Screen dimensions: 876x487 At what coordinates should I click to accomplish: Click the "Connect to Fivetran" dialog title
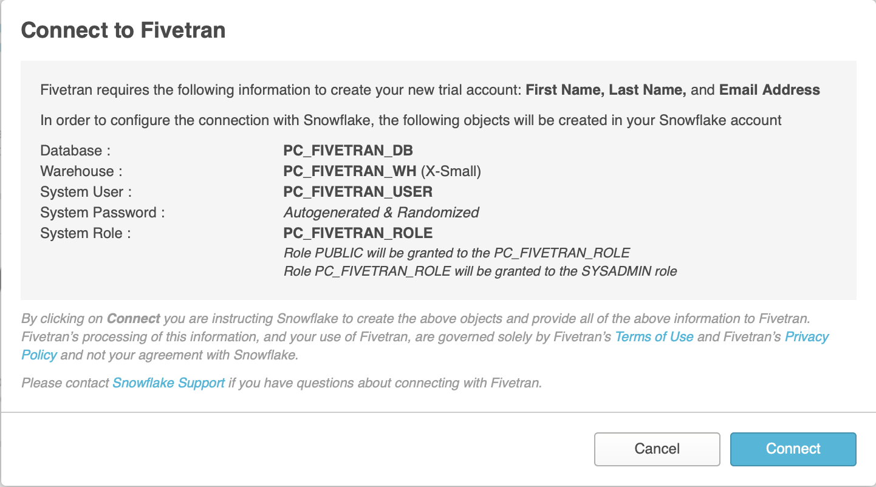123,30
